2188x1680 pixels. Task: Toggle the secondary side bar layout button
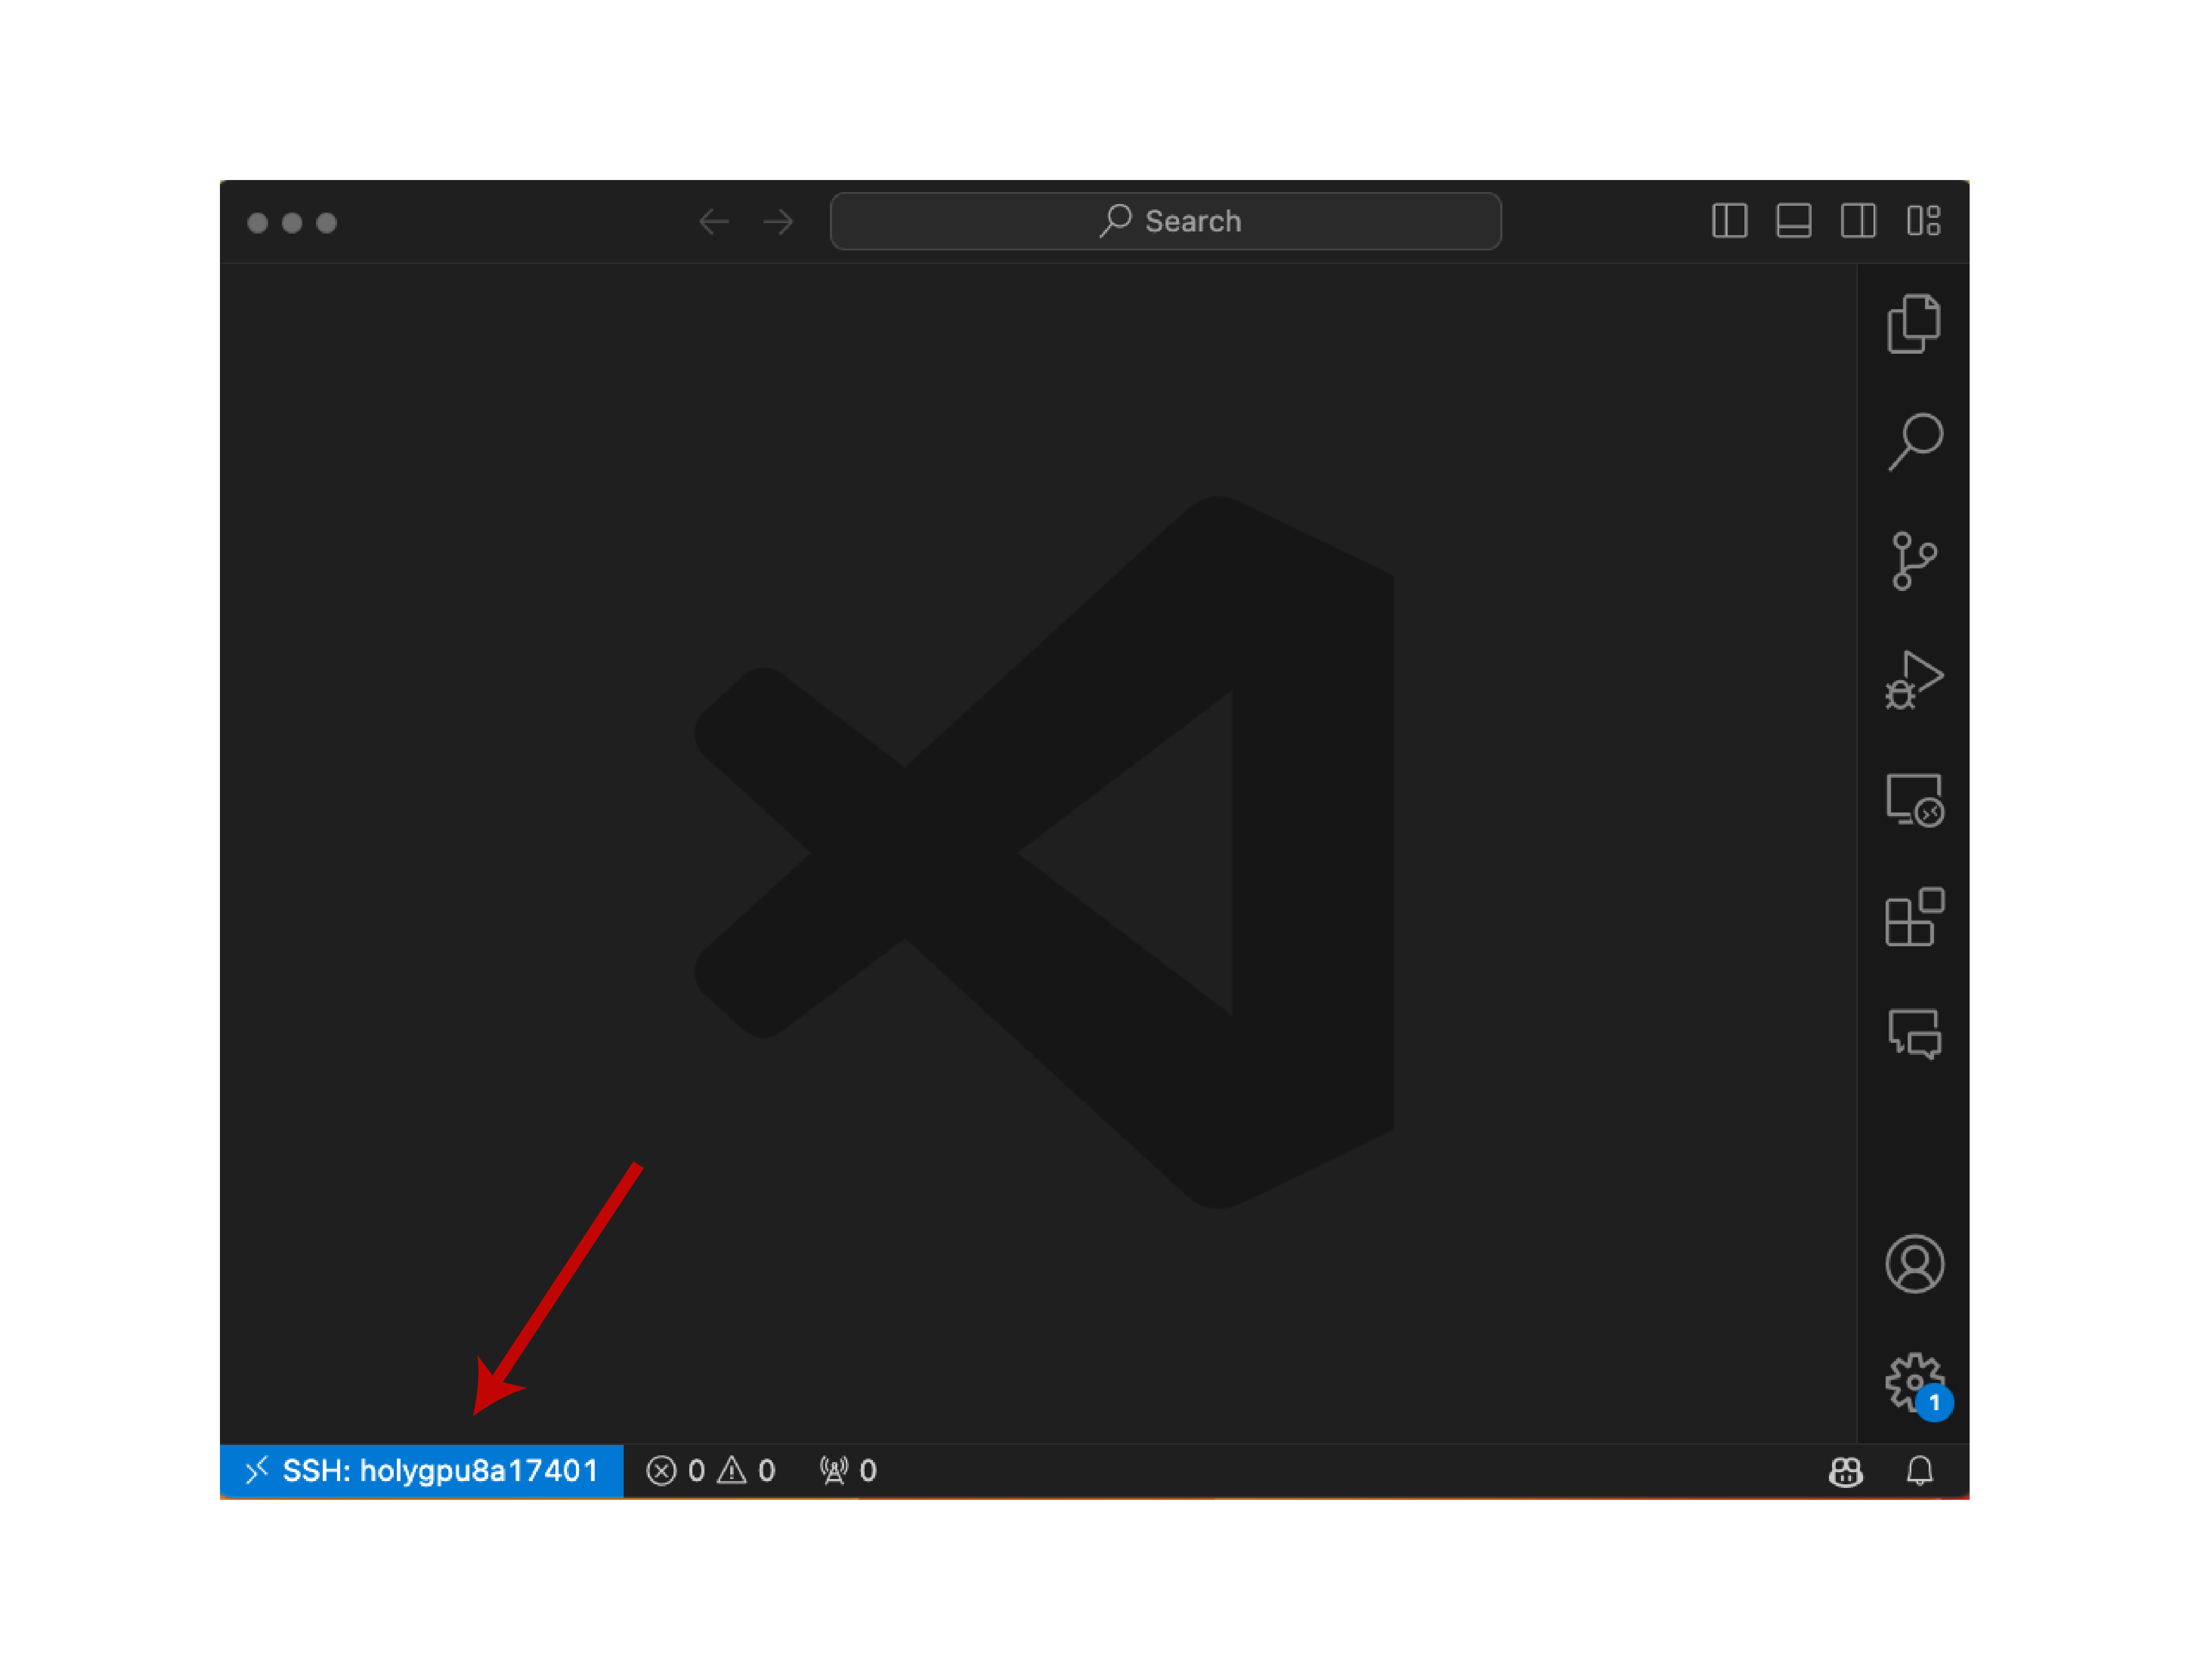[1858, 220]
